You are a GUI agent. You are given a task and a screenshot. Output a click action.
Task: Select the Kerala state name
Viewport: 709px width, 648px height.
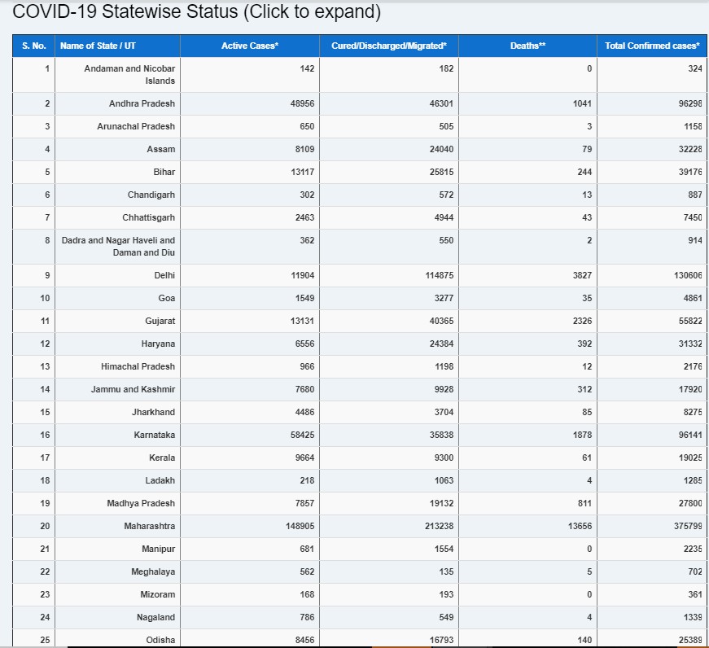161,458
